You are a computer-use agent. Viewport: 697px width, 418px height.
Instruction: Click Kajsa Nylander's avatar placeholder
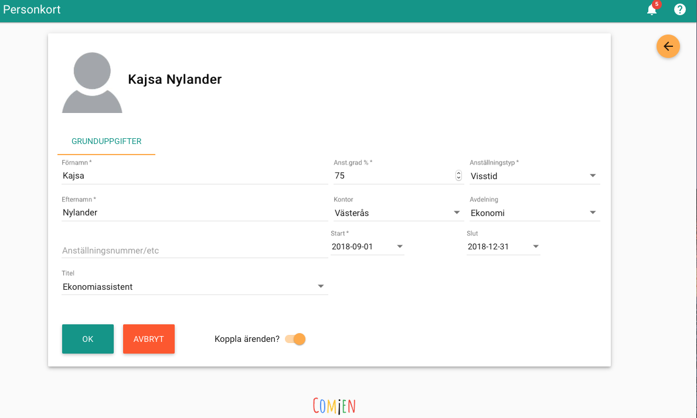coord(92,83)
